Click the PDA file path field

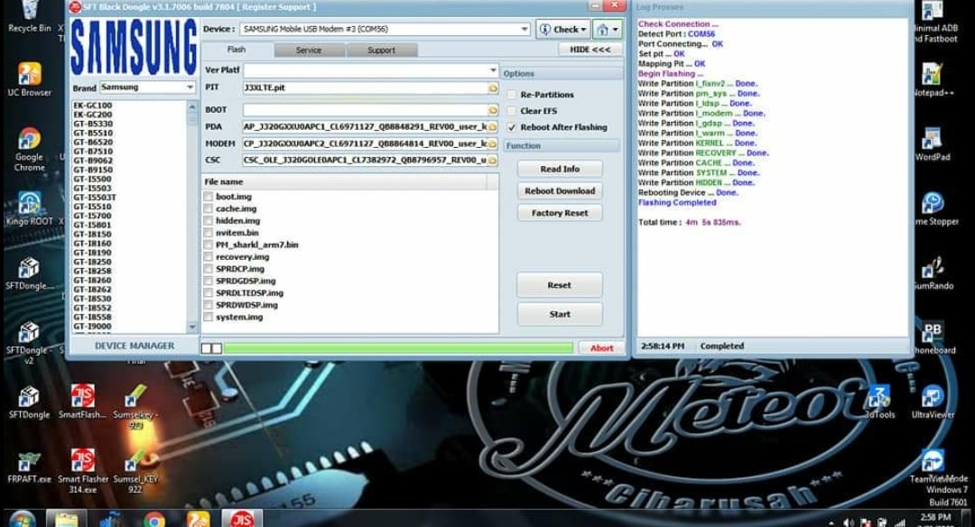pyautogui.click(x=365, y=126)
